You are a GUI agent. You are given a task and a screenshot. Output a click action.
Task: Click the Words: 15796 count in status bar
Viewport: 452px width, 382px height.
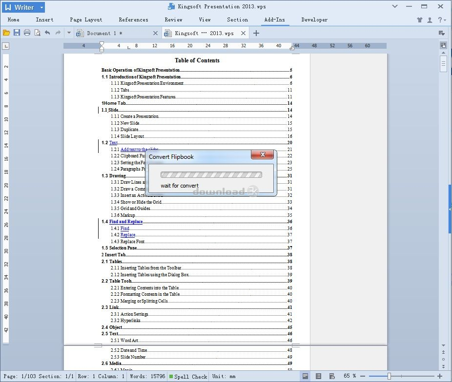click(x=147, y=376)
